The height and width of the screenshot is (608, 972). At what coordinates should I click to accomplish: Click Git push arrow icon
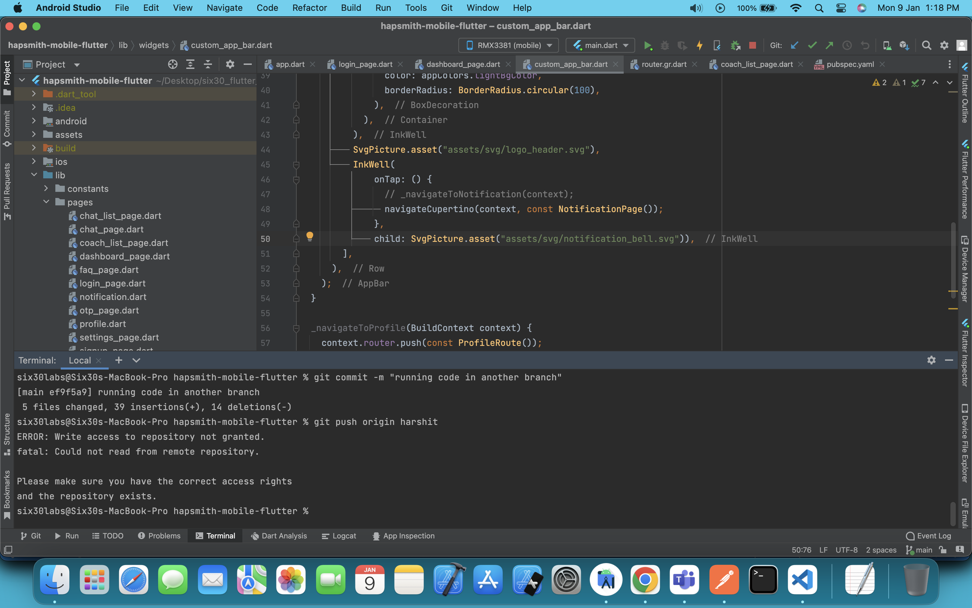(829, 46)
